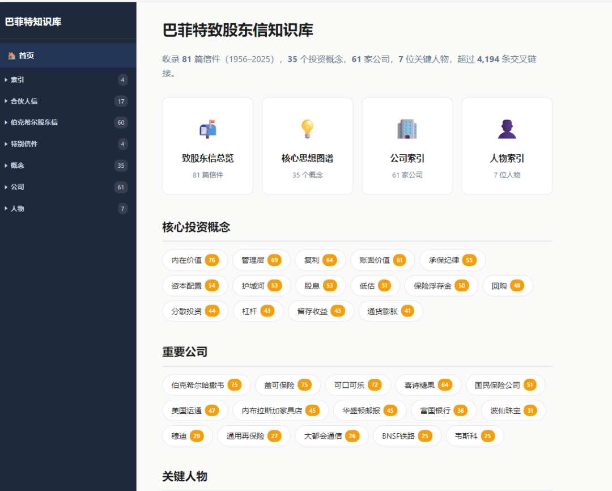The image size is (612, 491).
Task: Open 致股东信总览 card title
Action: tap(207, 158)
